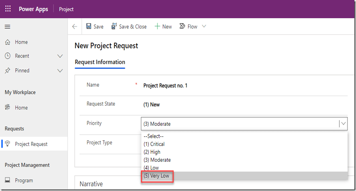The height and width of the screenshot is (191, 356).
Task: Go to Home in sidebar top
Action: click(21, 42)
